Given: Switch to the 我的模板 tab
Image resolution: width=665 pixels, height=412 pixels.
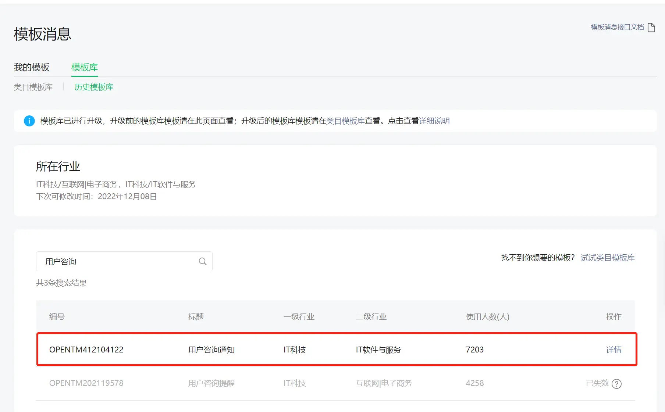Looking at the screenshot, I should tap(31, 67).
